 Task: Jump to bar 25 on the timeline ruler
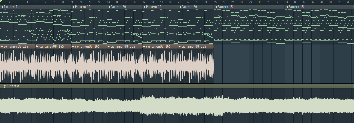pyautogui.click(x=215, y=2)
